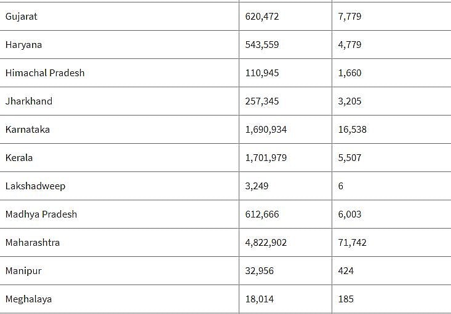This screenshot has width=451, height=314.
Task: Select the Madhya Pradesh row label
Action: click(41, 214)
